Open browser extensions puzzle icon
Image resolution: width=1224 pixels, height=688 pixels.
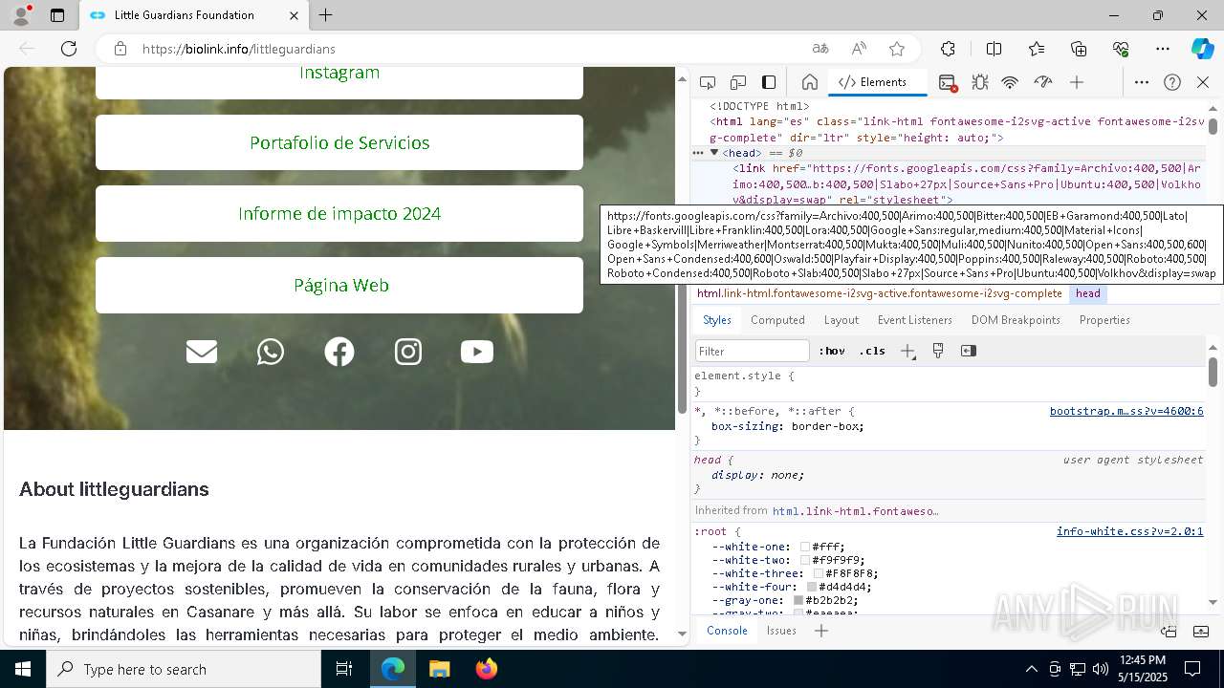(x=948, y=49)
